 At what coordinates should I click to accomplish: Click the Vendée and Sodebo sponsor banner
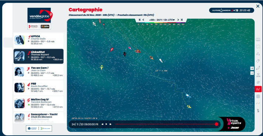click(39, 27)
